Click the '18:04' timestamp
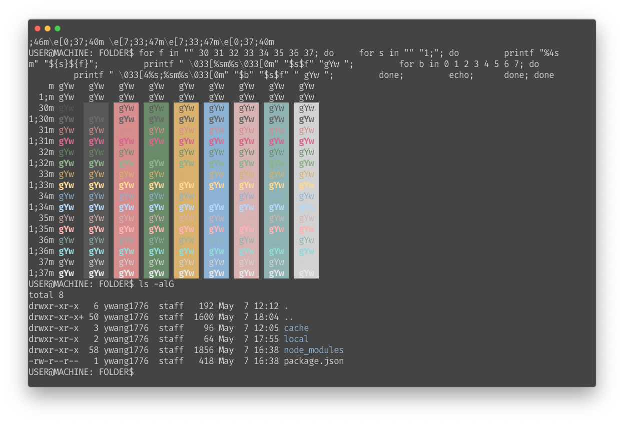Image resolution: width=624 pixels, height=424 pixels. tap(266, 317)
